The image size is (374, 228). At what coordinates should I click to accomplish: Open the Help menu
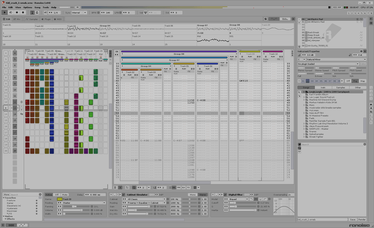[x=54, y=7]
